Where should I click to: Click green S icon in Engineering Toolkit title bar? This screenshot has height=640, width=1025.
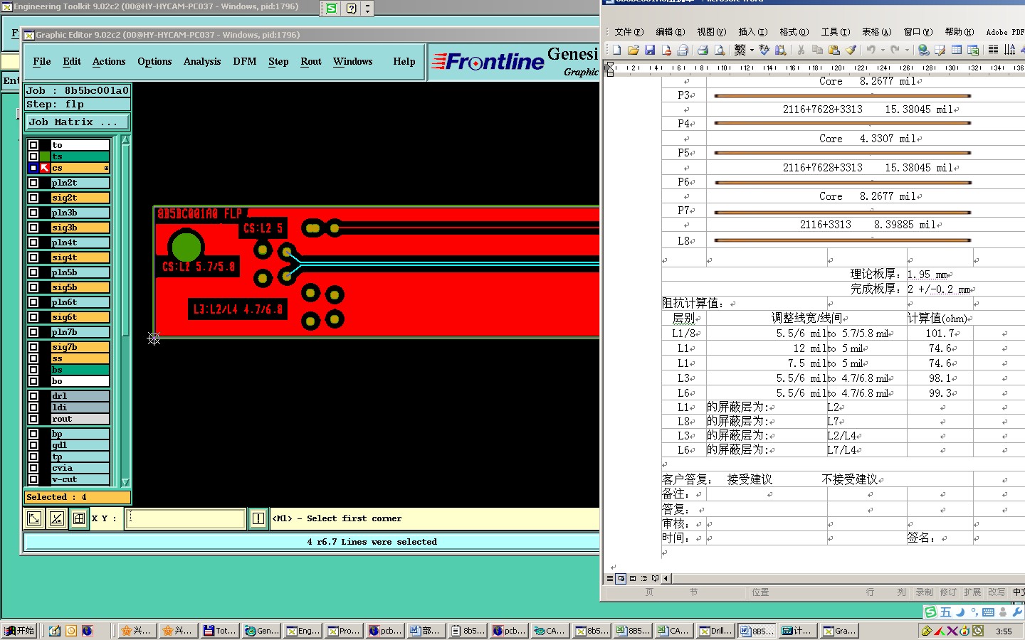point(332,9)
